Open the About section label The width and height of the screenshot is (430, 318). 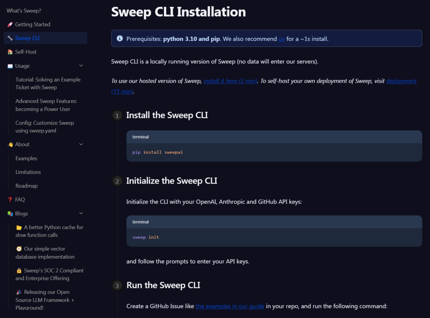tap(22, 145)
